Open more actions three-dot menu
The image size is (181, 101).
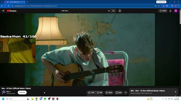tap(126, 93)
